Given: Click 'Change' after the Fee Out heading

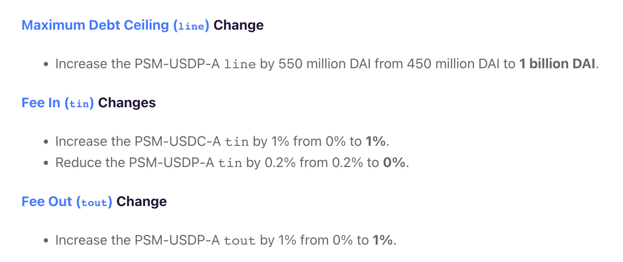Looking at the screenshot, I should [142, 201].
